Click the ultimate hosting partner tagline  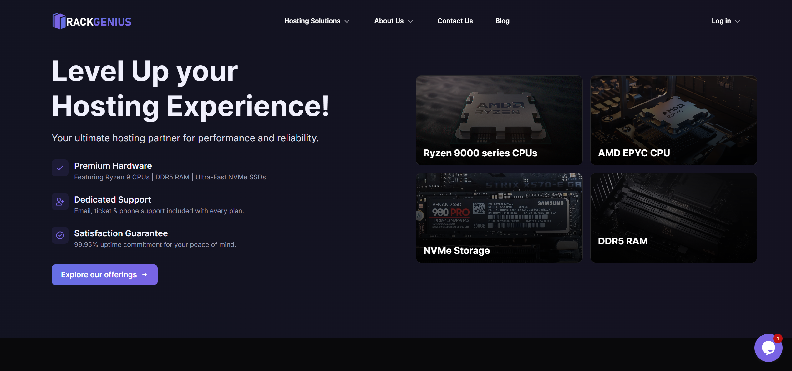[185, 138]
